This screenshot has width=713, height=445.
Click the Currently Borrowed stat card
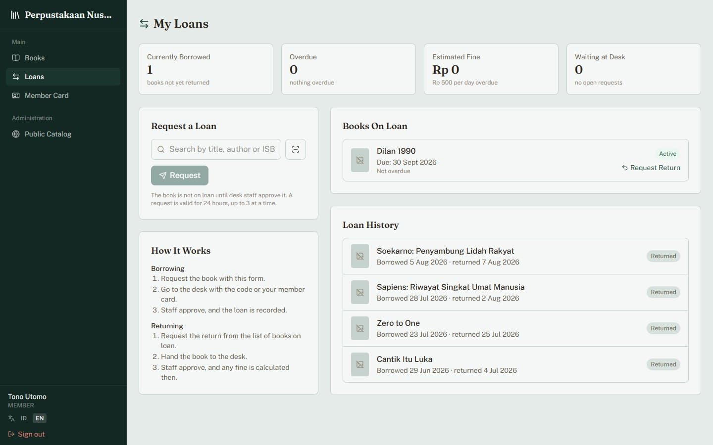click(x=206, y=69)
